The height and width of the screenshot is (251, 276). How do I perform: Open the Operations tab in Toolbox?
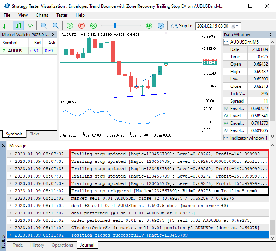[x=62, y=245]
